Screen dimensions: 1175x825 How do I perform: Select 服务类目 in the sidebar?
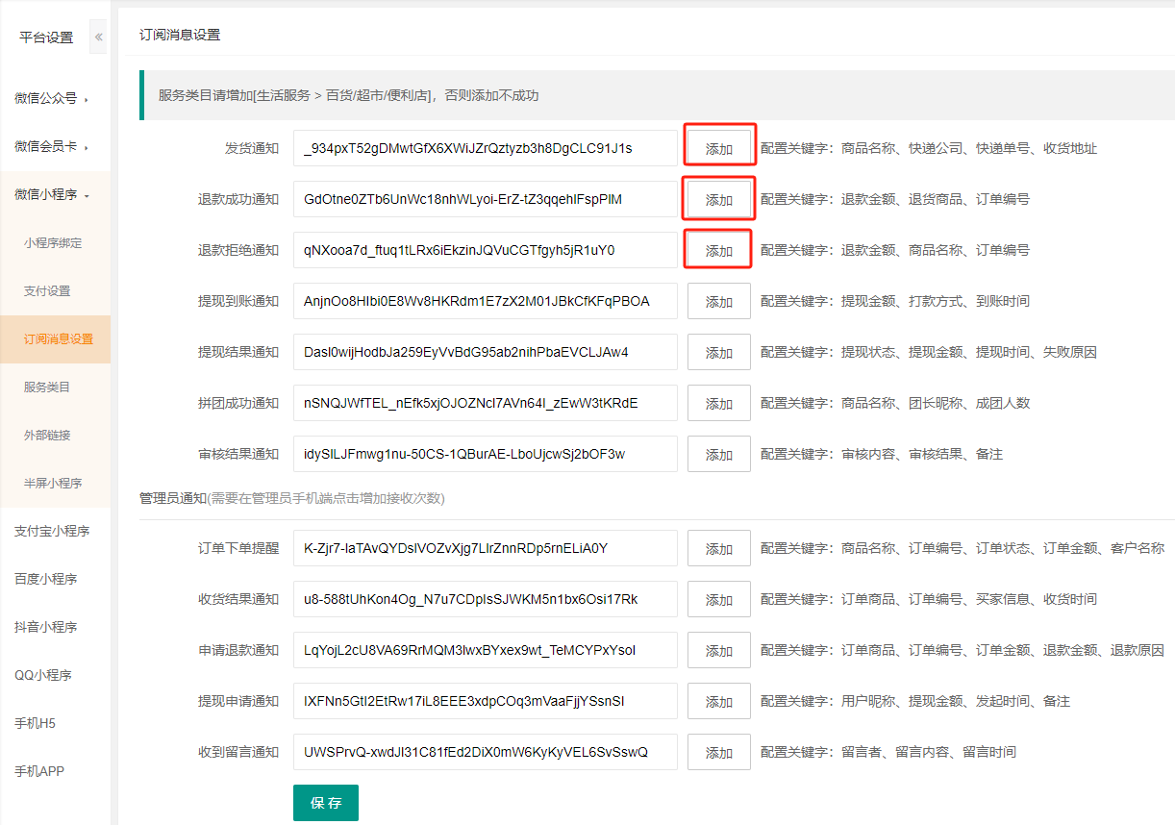pos(47,387)
